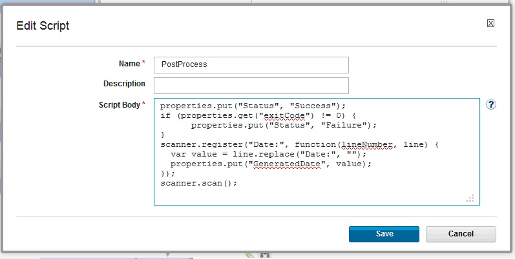Close the Edit Script dialog with X
The width and height of the screenshot is (515, 259).
tap(490, 23)
